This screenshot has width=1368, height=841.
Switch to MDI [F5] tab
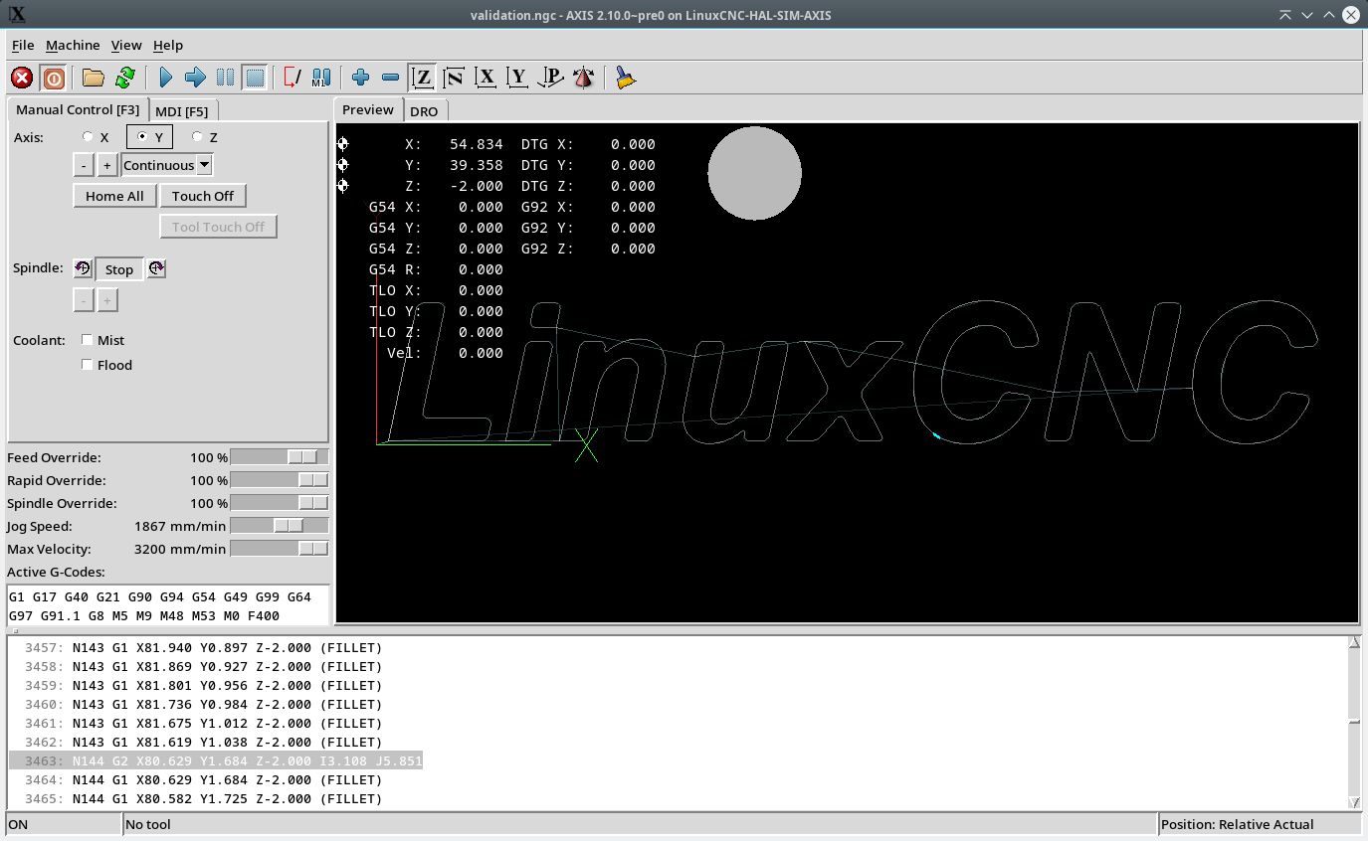182,110
